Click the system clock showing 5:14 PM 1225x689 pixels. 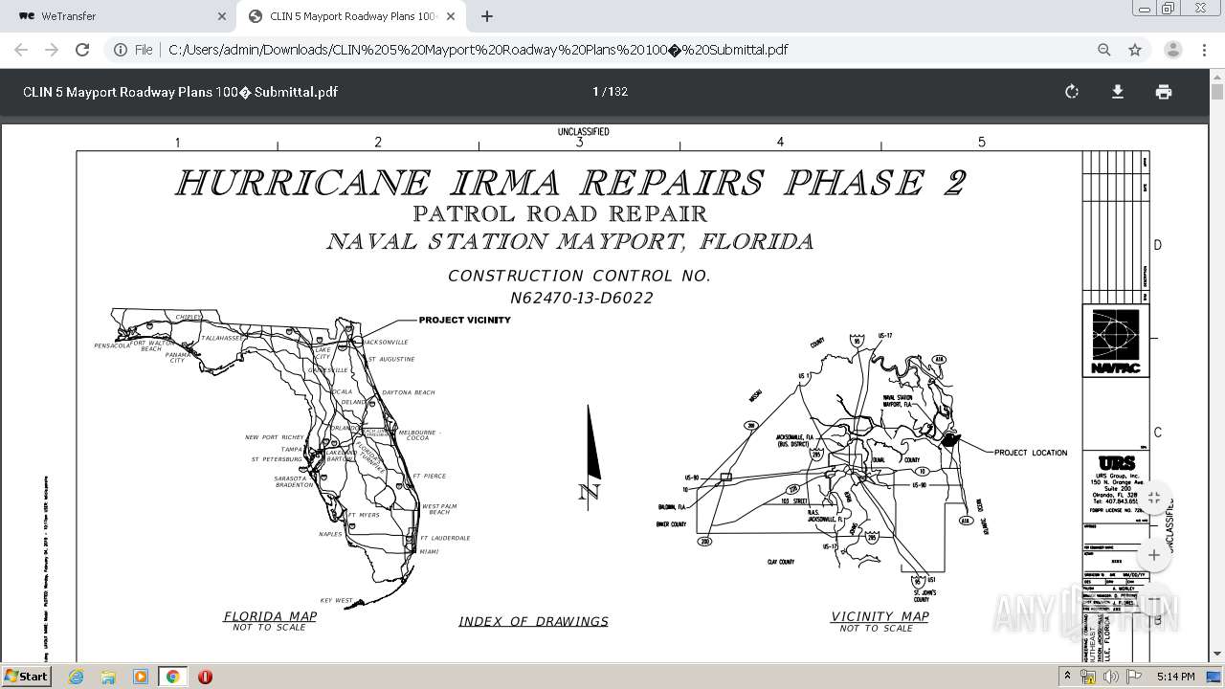click(x=1175, y=677)
